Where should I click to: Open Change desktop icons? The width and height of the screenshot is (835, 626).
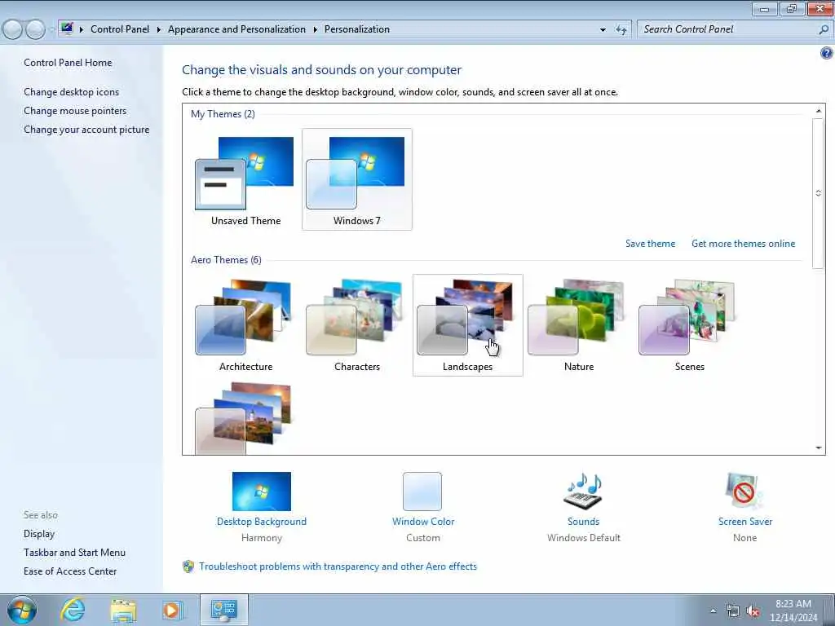point(72,92)
